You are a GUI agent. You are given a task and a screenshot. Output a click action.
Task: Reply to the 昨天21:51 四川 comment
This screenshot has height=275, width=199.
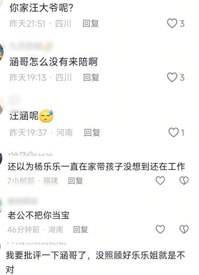click(91, 24)
